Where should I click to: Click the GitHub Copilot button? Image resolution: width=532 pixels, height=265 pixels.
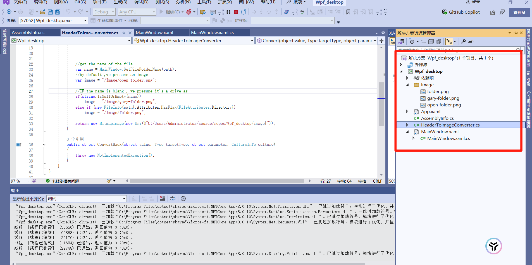[461, 12]
